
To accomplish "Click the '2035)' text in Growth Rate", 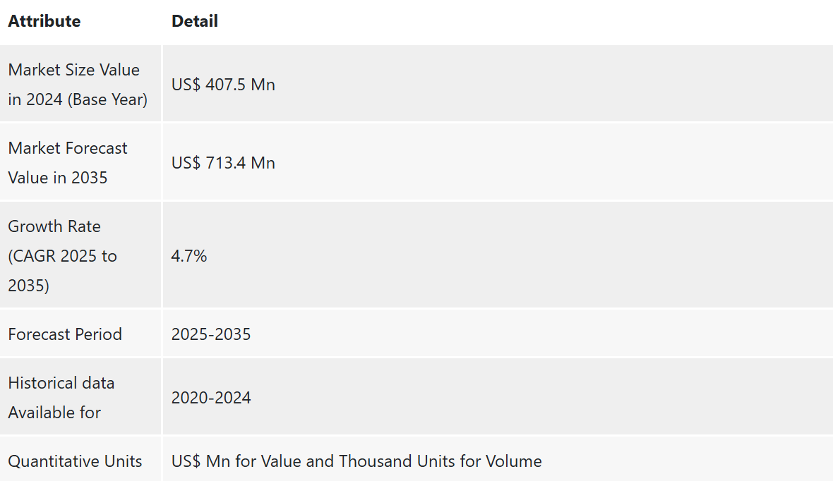I will click(x=29, y=286).
